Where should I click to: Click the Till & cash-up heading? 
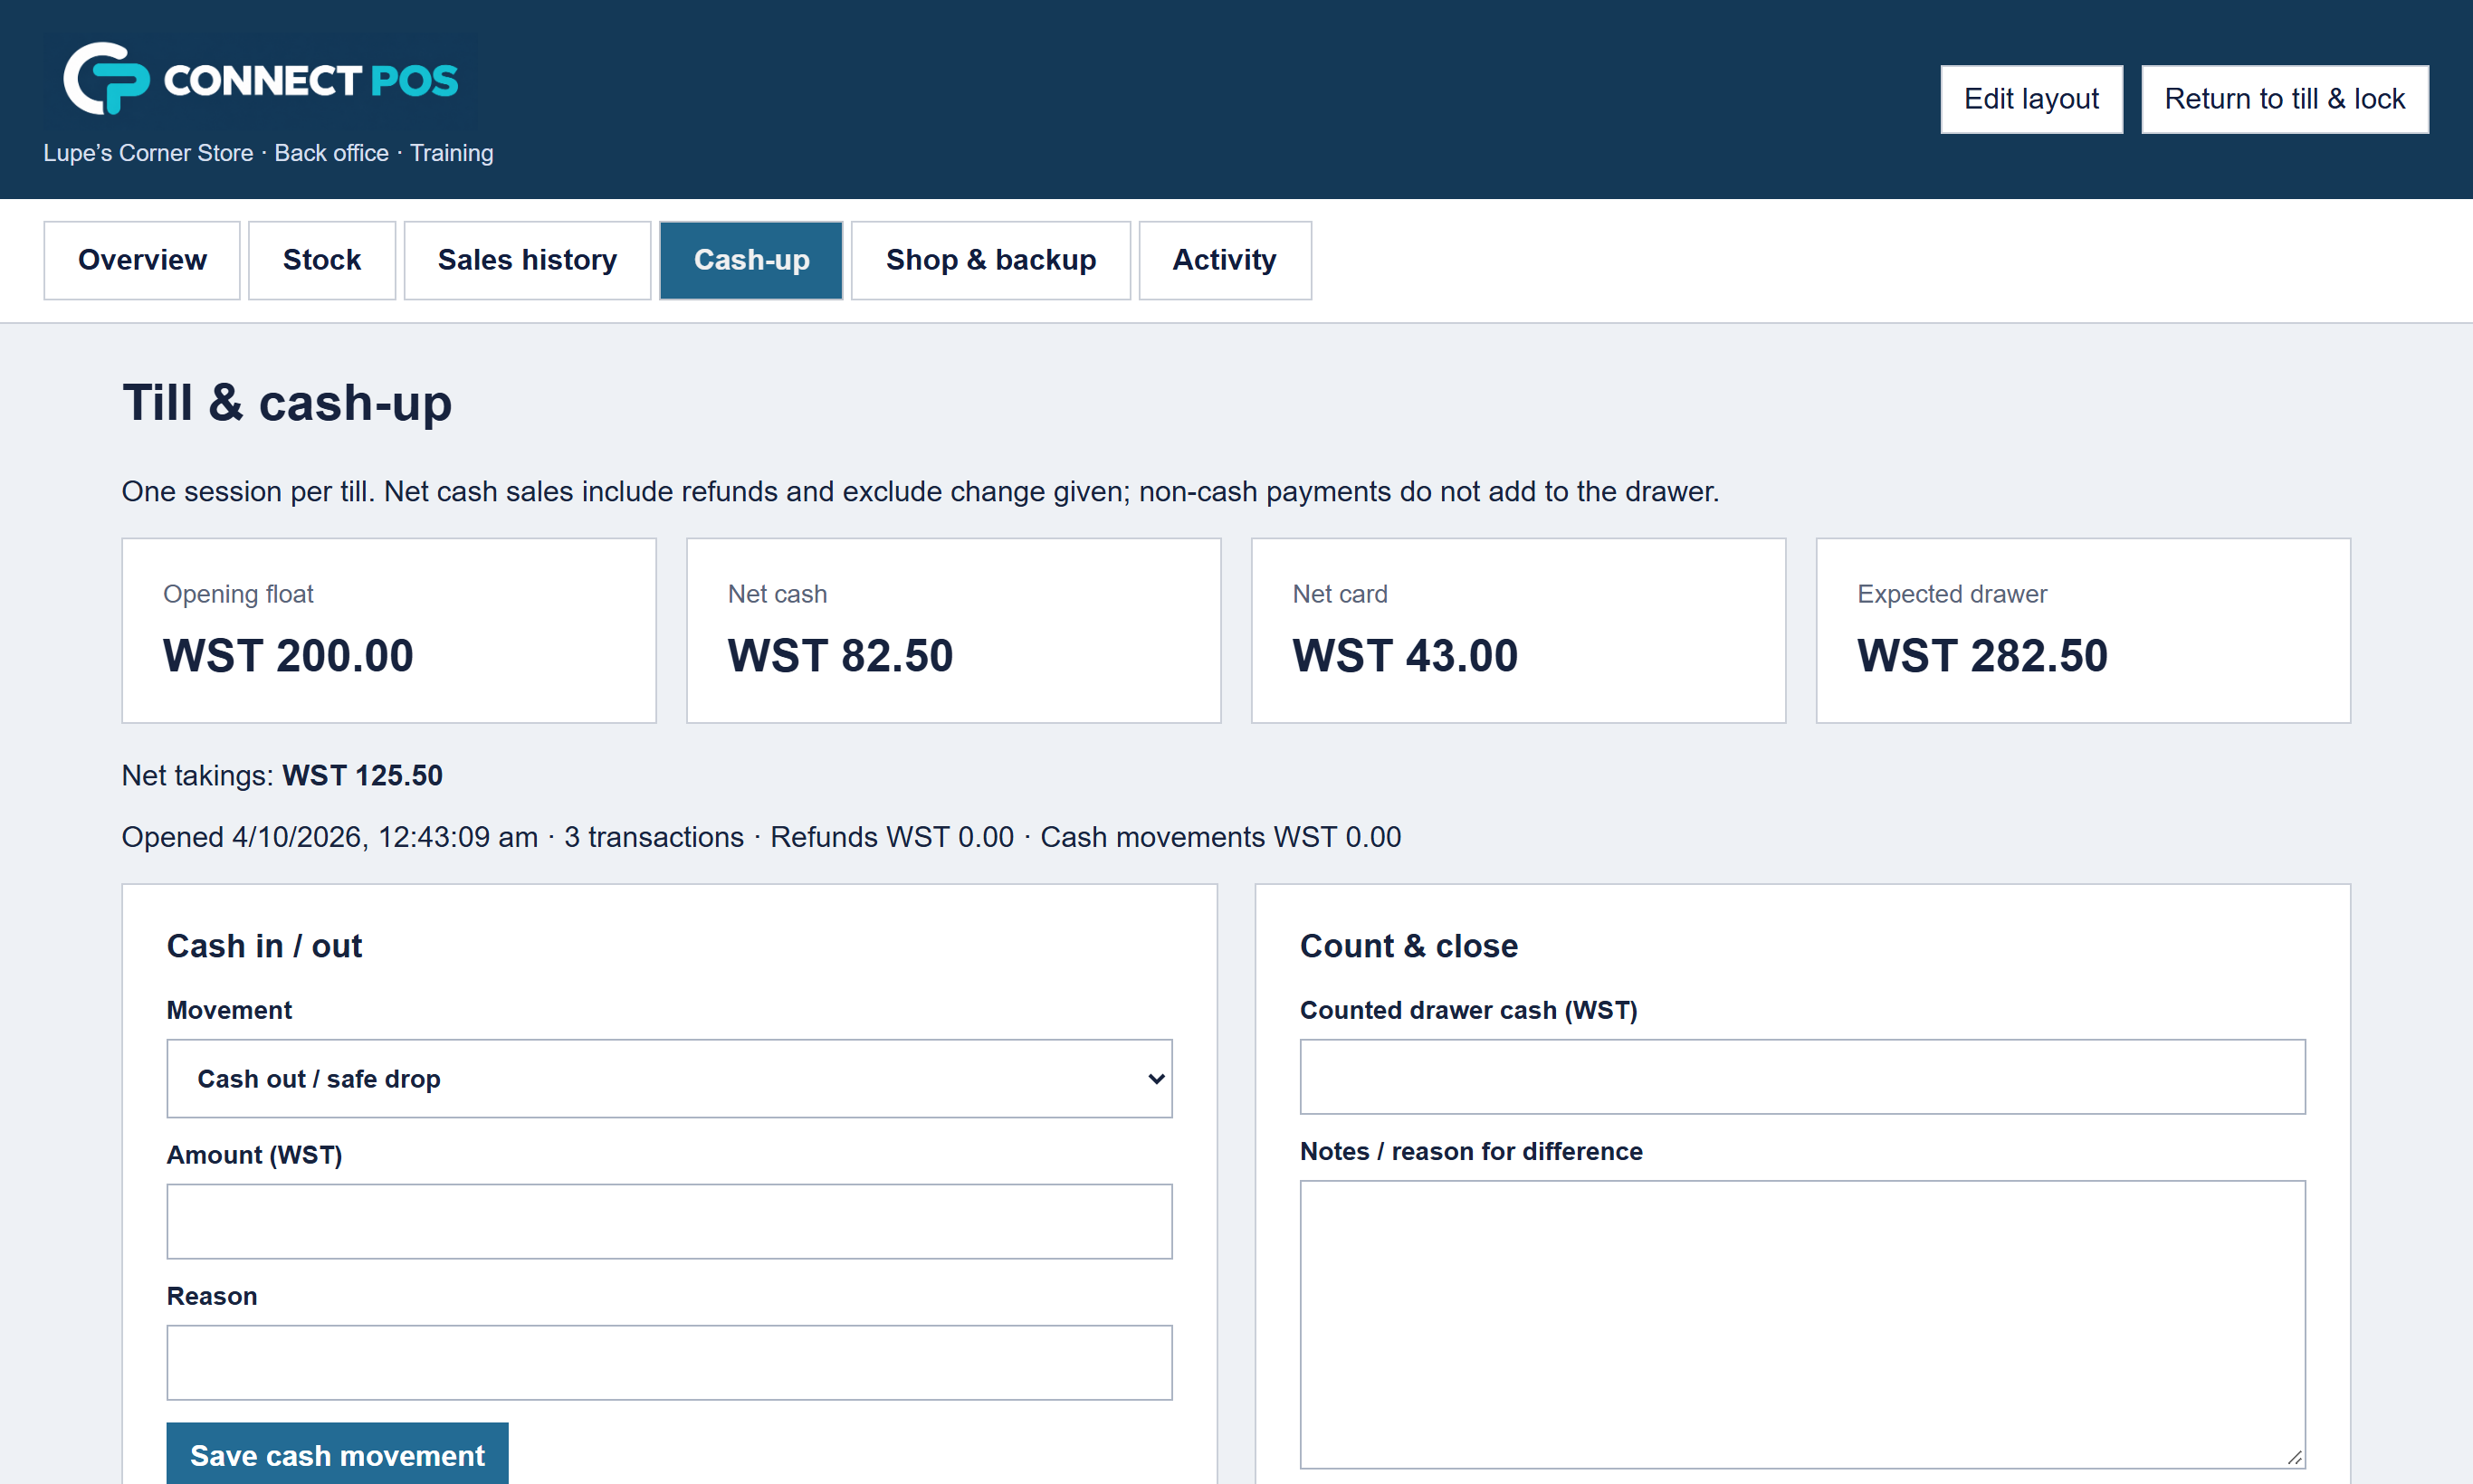click(287, 403)
